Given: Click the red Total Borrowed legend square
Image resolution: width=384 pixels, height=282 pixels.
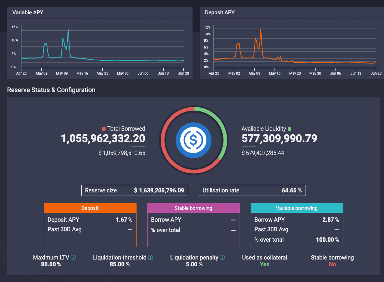Looking at the screenshot, I should coord(104,129).
